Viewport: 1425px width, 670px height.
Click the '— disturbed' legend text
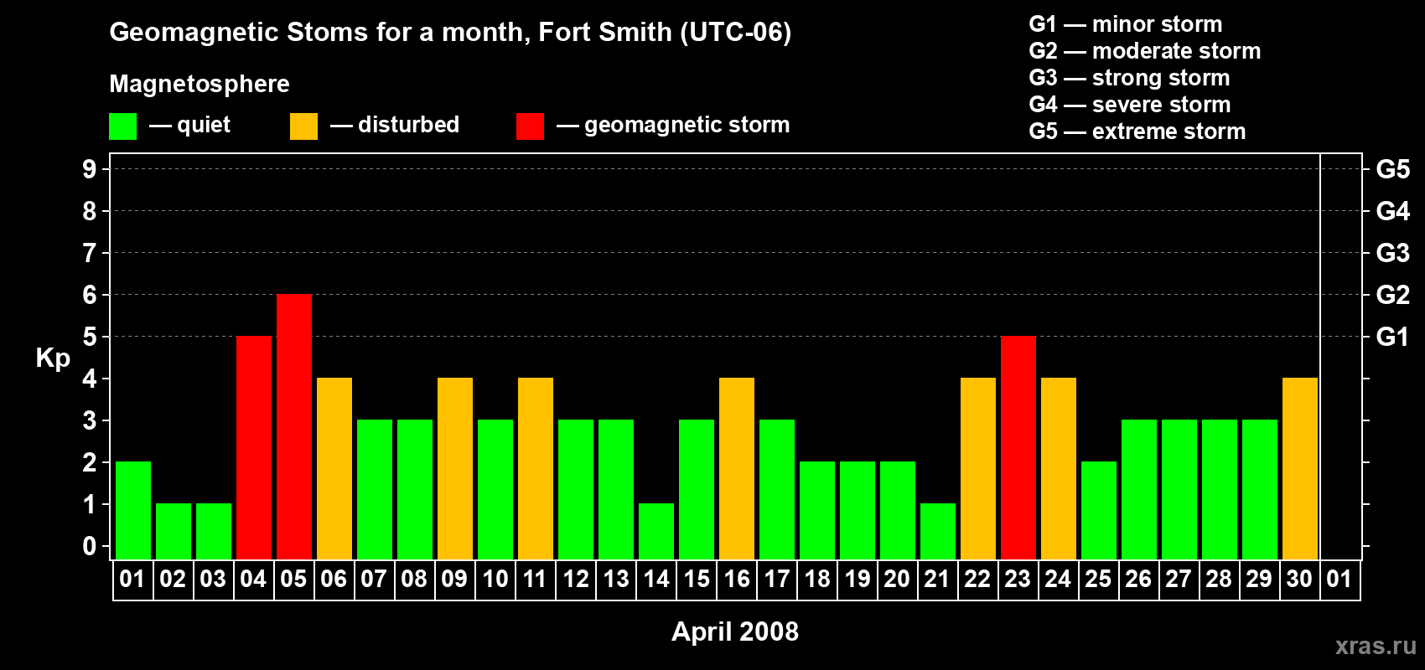pyautogui.click(x=395, y=125)
